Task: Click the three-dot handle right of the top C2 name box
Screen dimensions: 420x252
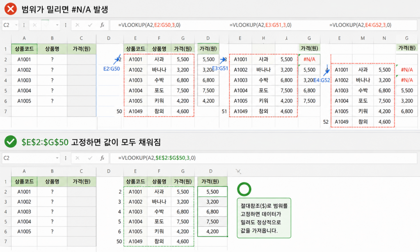Action: coord(24,25)
